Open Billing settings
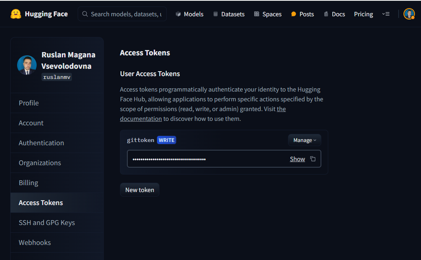421x260 pixels. [57, 183]
